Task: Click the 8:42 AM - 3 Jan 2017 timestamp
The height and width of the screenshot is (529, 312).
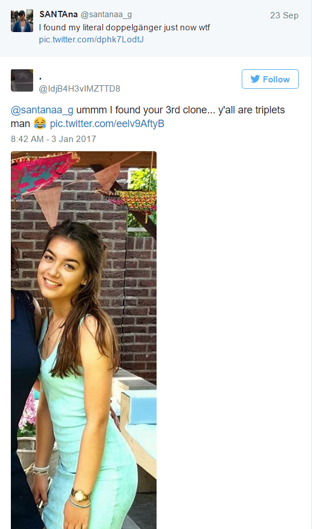Action: [x=54, y=139]
